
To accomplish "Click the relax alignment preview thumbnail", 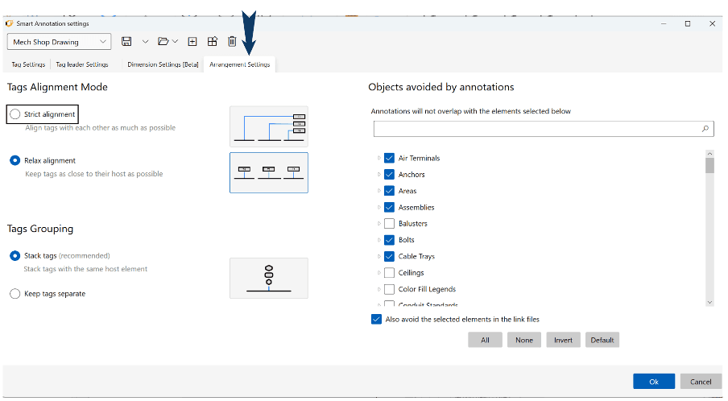I will pyautogui.click(x=269, y=172).
